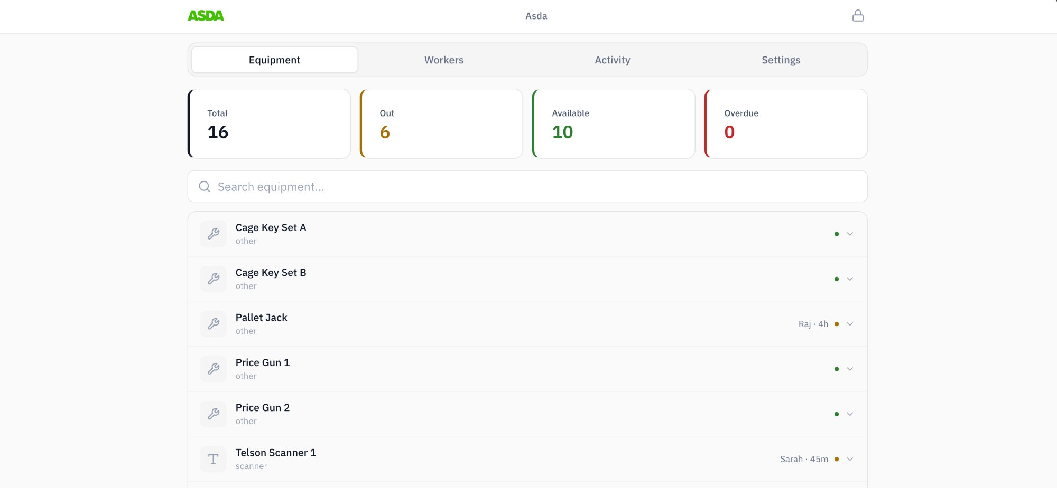Image resolution: width=1057 pixels, height=488 pixels.
Task: Click the wrench icon beside Cage Key Set B
Action: pyautogui.click(x=213, y=279)
